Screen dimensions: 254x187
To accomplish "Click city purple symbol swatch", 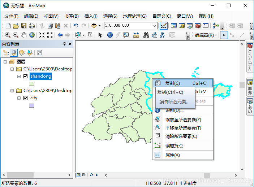I will pyautogui.click(x=31, y=105).
